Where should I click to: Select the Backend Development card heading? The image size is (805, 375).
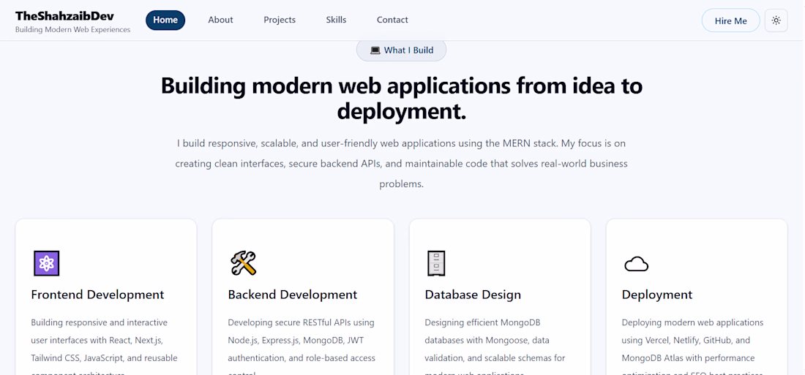293,295
